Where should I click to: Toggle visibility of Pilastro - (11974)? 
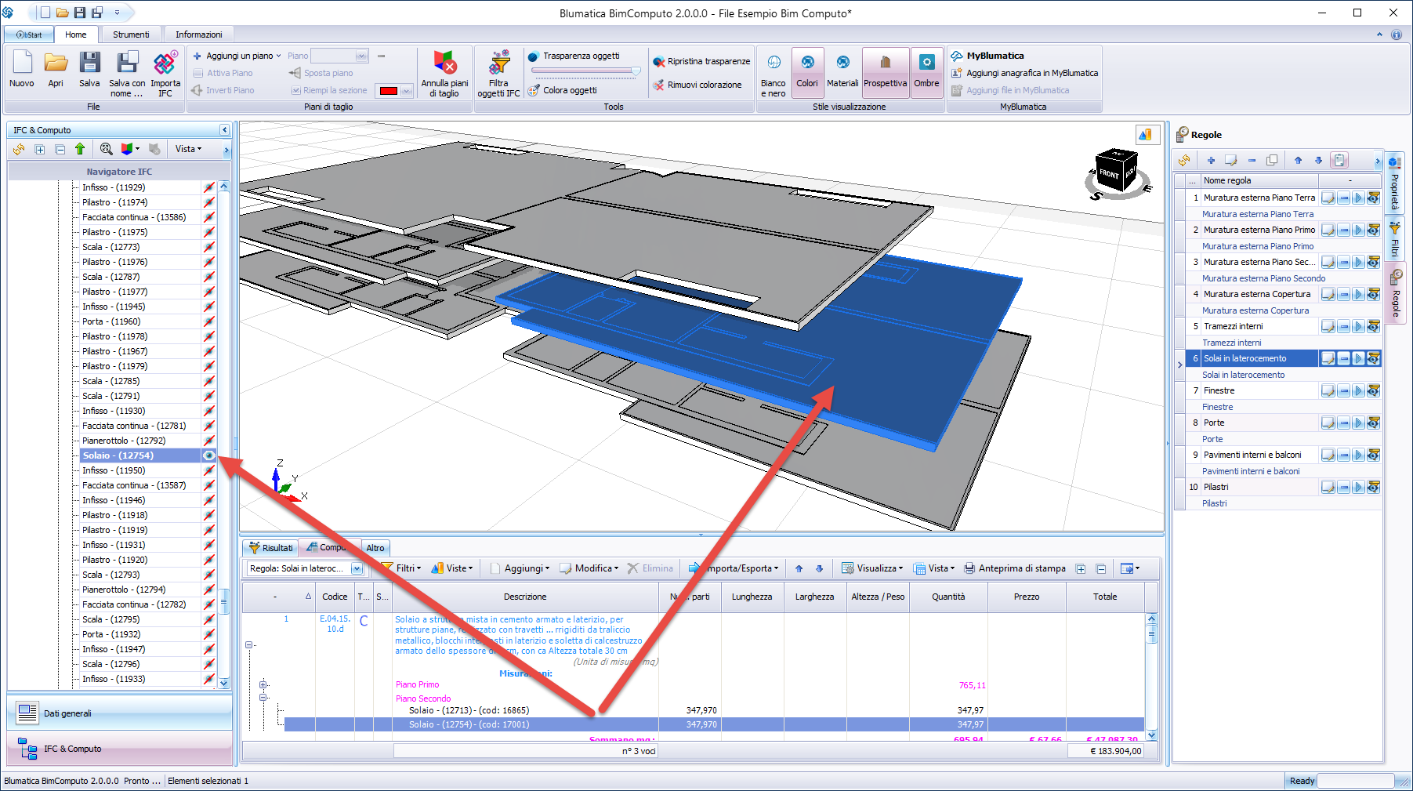pyautogui.click(x=209, y=202)
